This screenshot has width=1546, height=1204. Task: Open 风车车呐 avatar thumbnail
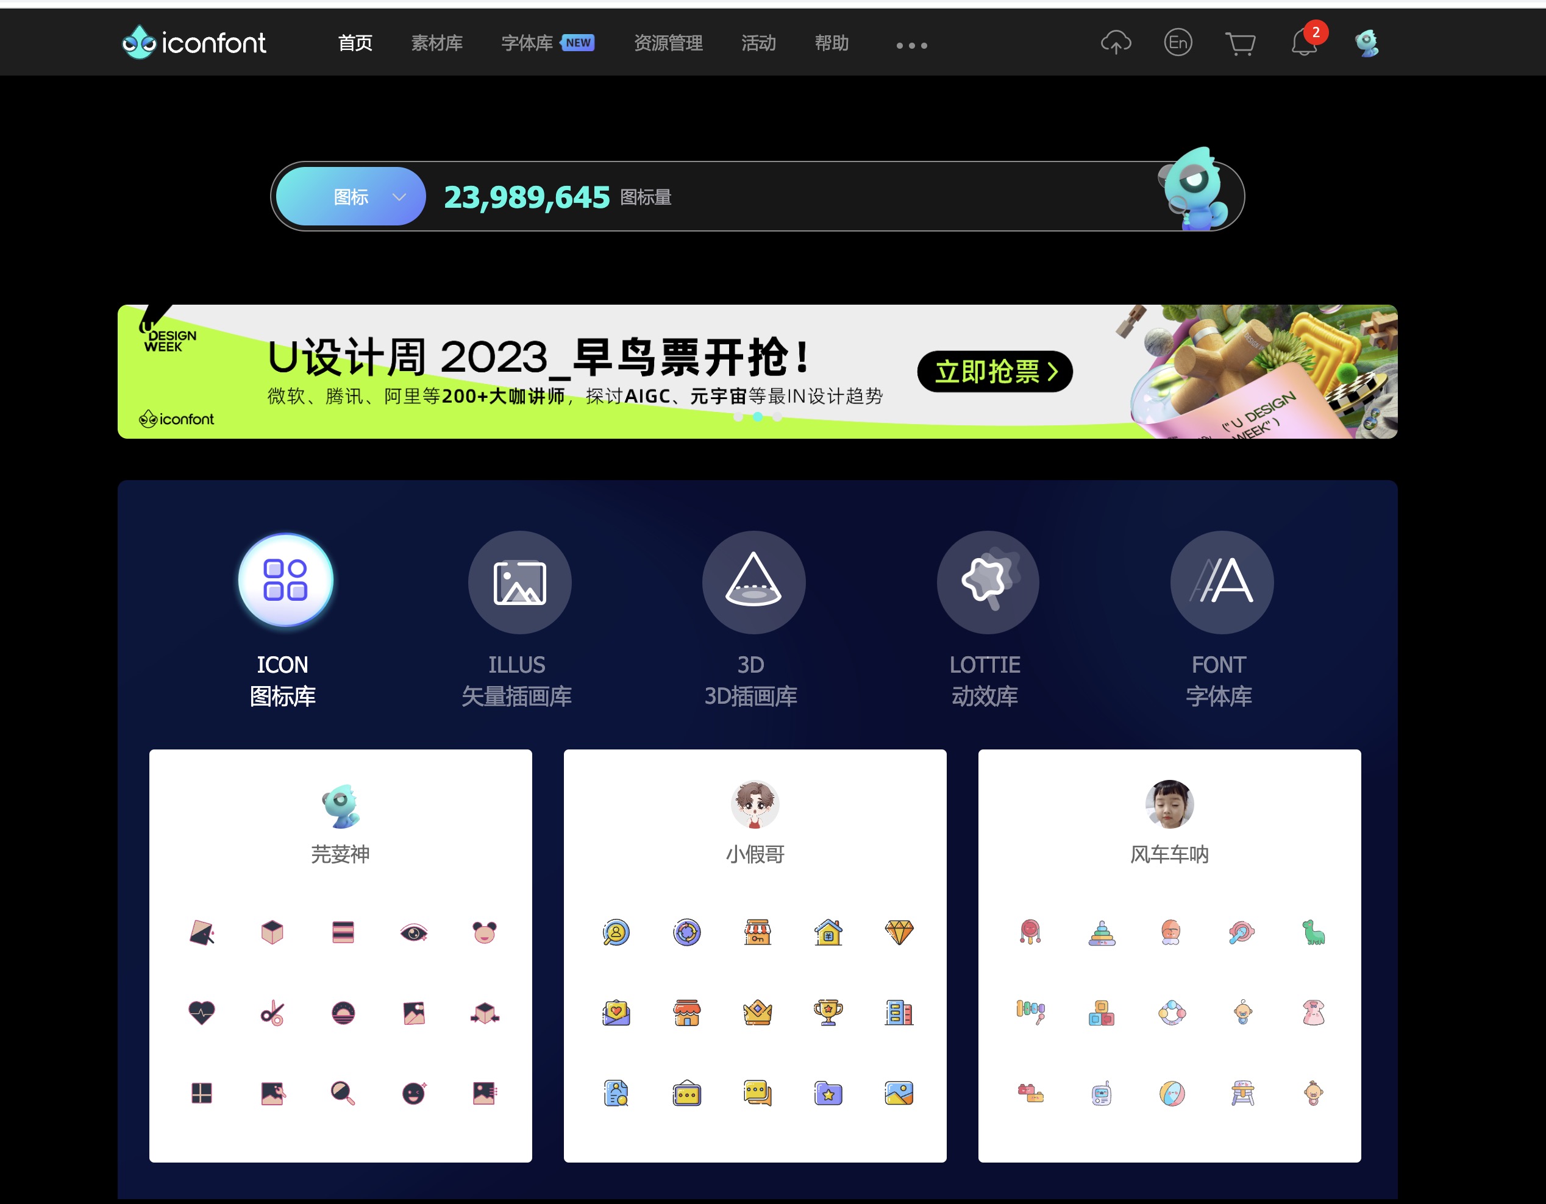click(x=1169, y=804)
